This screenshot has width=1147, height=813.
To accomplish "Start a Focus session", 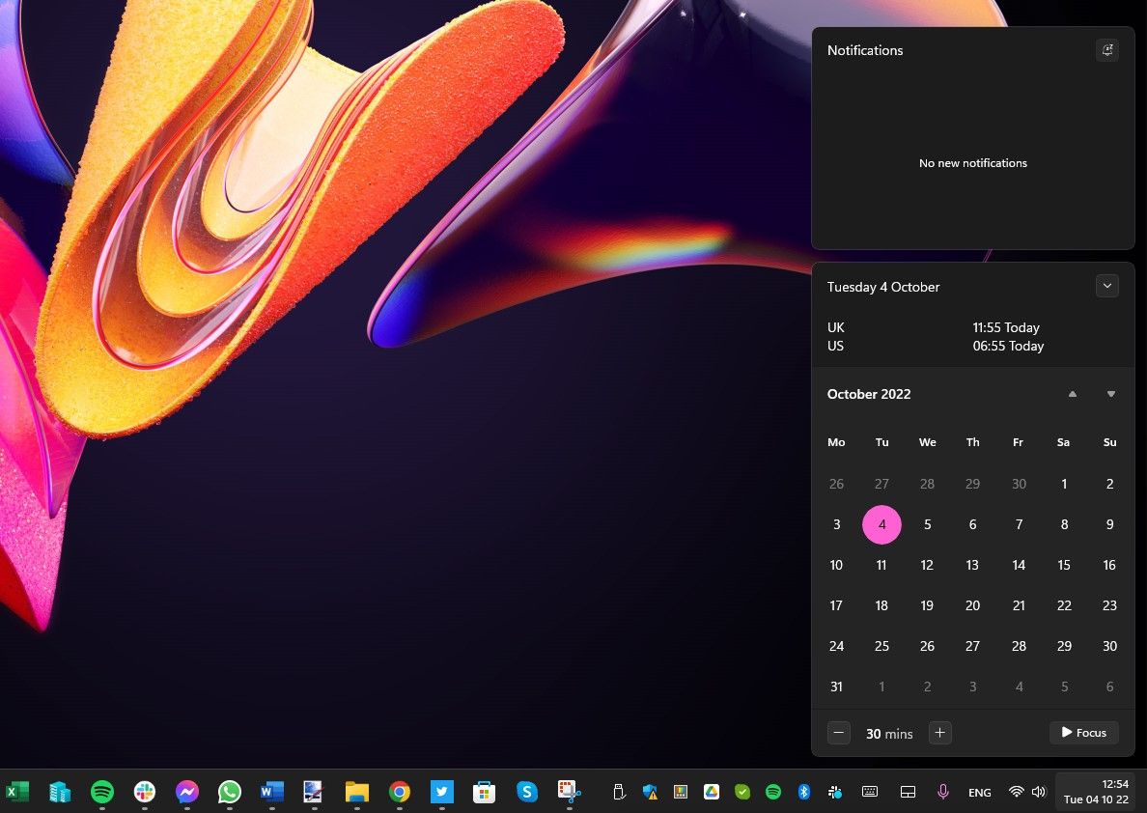I will point(1083,732).
